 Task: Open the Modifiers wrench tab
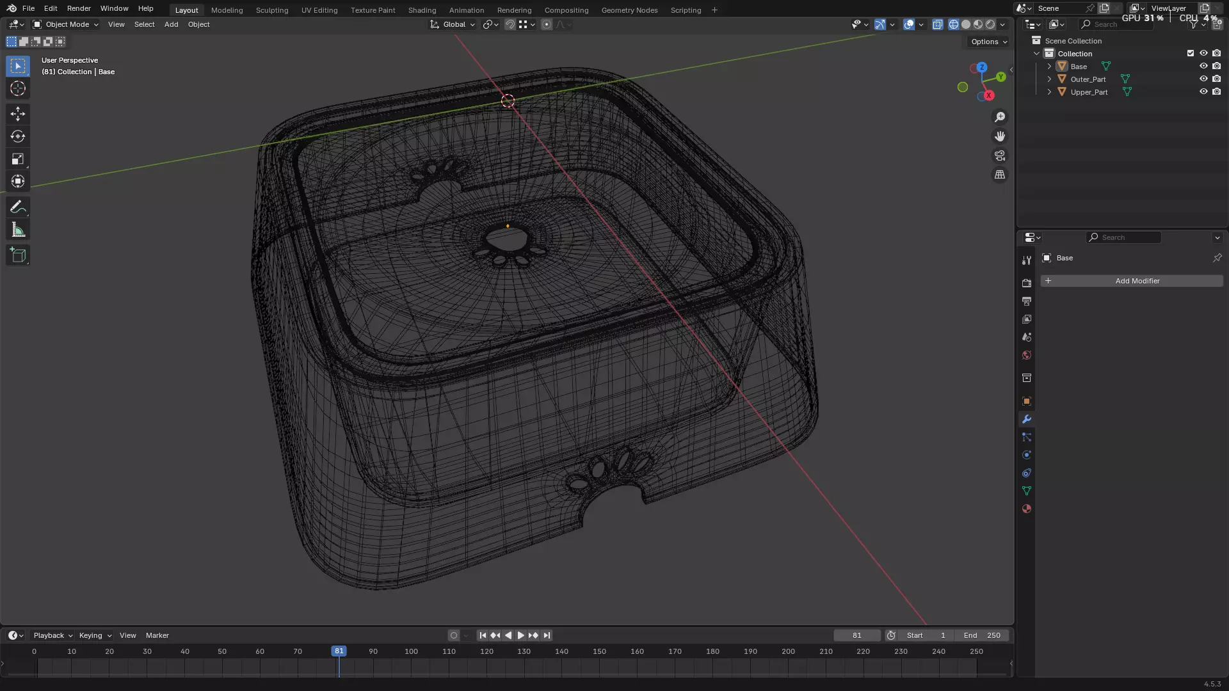coord(1027,419)
